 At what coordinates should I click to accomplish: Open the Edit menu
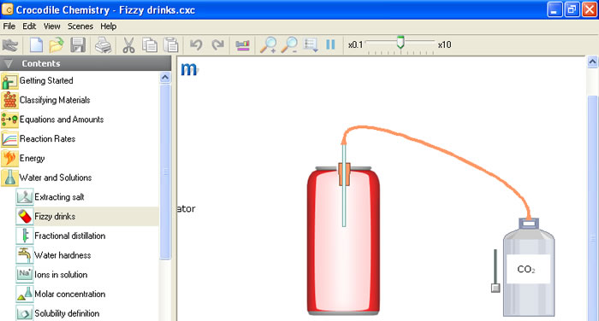(29, 26)
